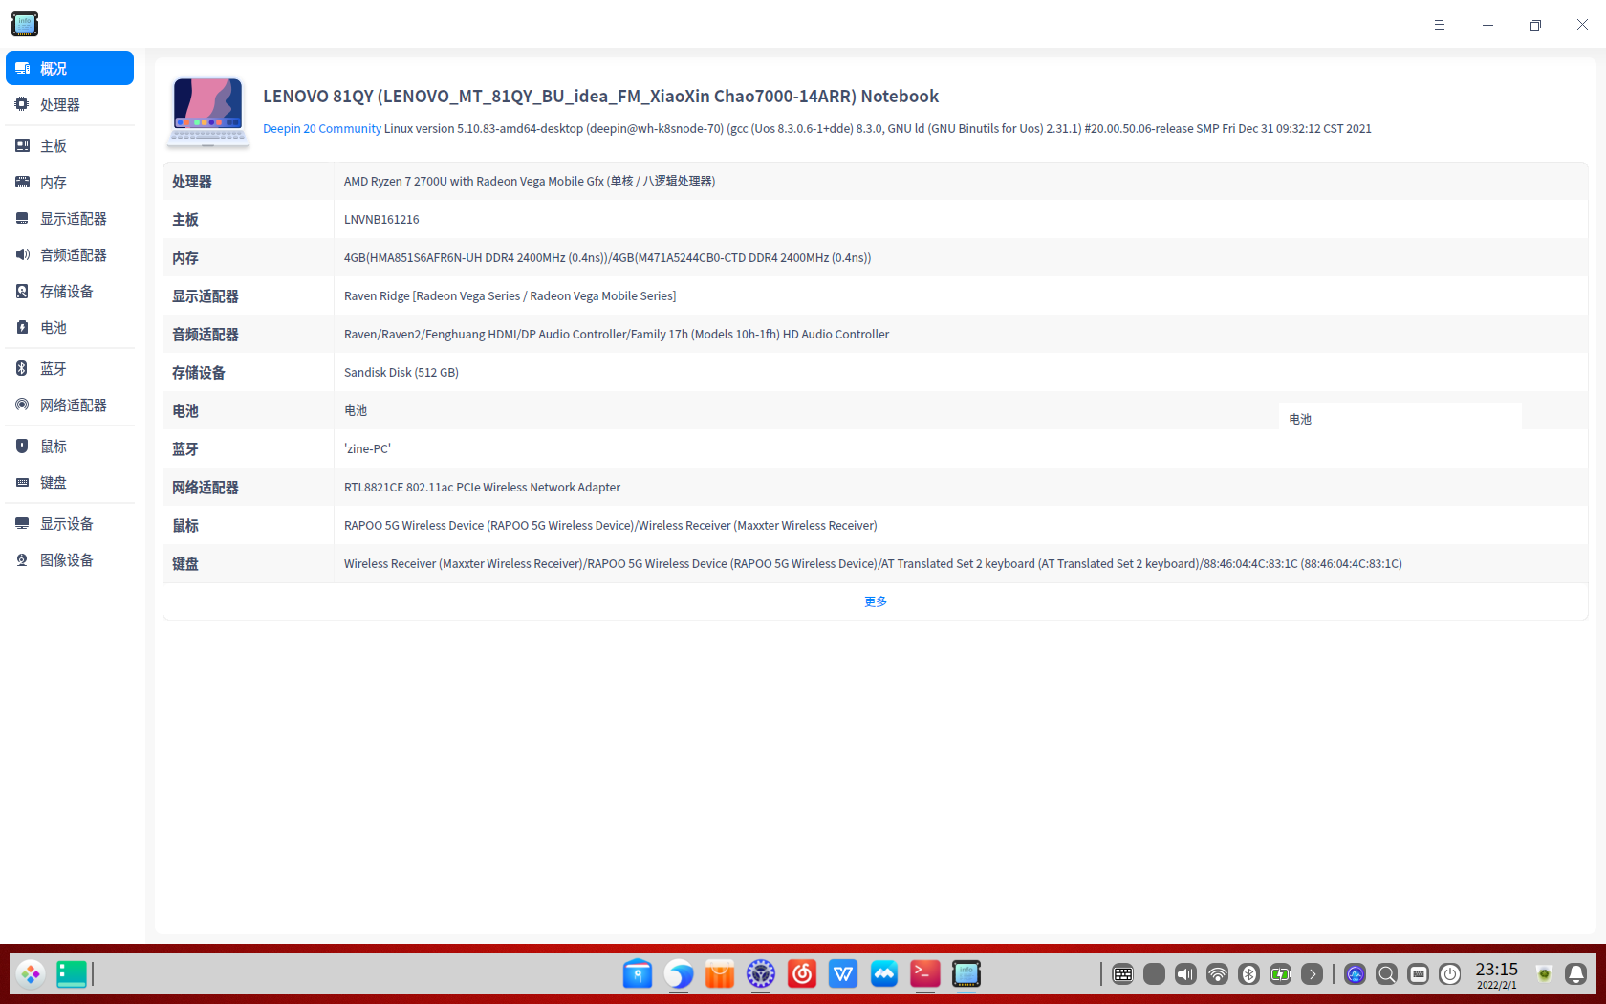Click the RTL8821CE Wireless Network Adapter value
The image size is (1606, 1004).
click(482, 487)
